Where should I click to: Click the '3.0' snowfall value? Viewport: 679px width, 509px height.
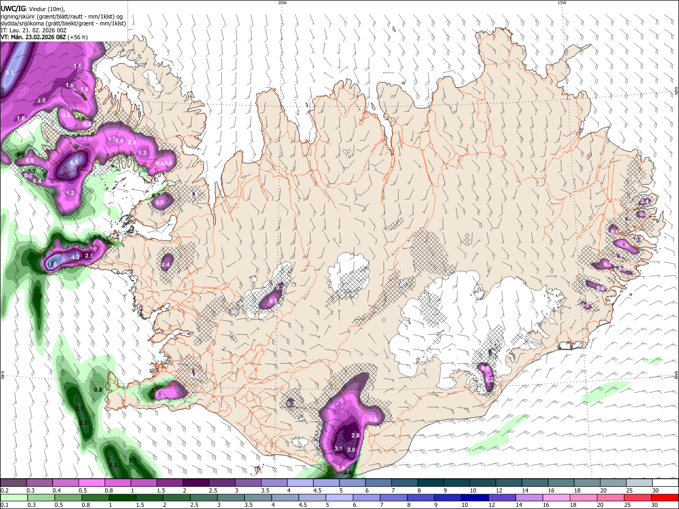pos(351,450)
